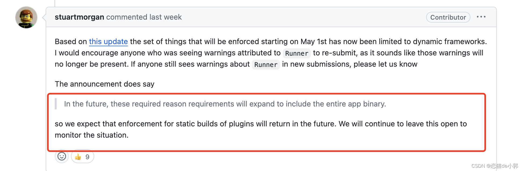
Task: Click the second Runner code tag before 'in new submissions'
Action: click(x=266, y=65)
